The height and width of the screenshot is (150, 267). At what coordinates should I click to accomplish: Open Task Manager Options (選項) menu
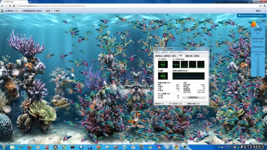click(165, 52)
